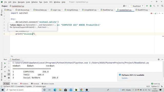Image resolution: width=164 pixels, height=92 pixels.
Task: Open the Project tool window sidebar
Action: point(2,12)
